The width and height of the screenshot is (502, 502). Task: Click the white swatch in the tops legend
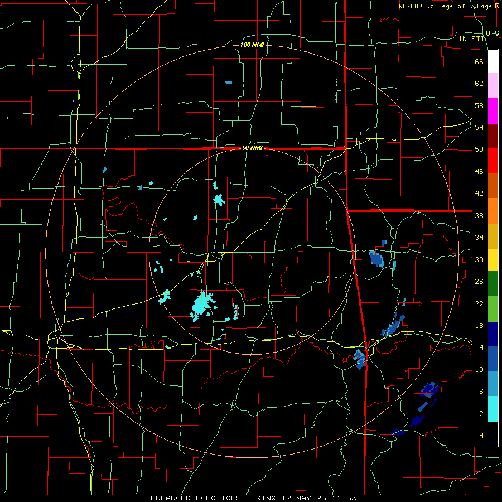point(493,61)
